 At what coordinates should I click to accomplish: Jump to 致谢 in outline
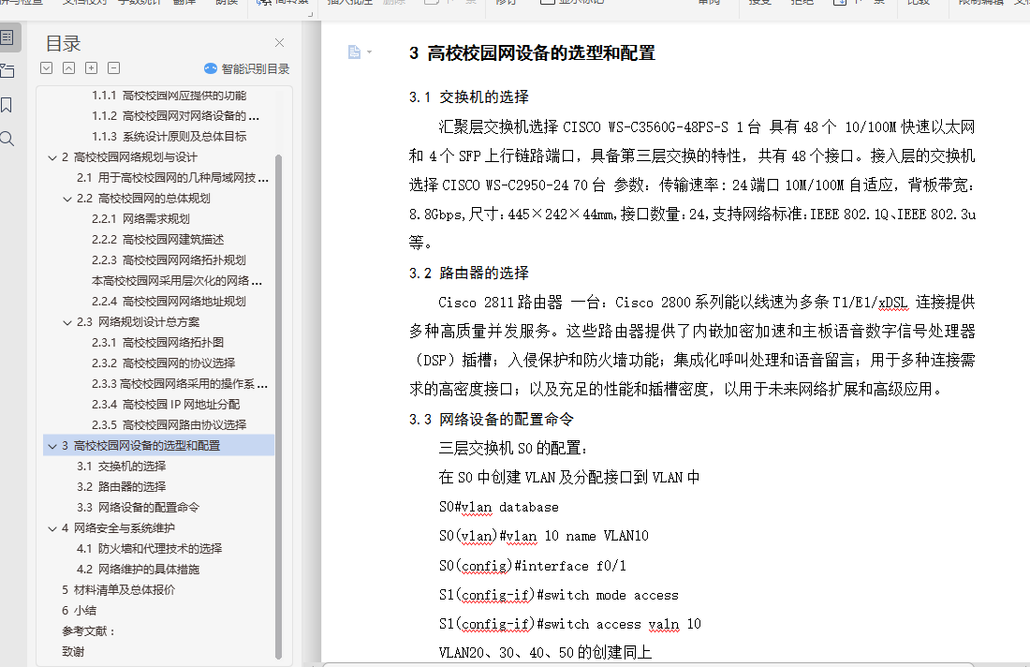click(x=73, y=651)
